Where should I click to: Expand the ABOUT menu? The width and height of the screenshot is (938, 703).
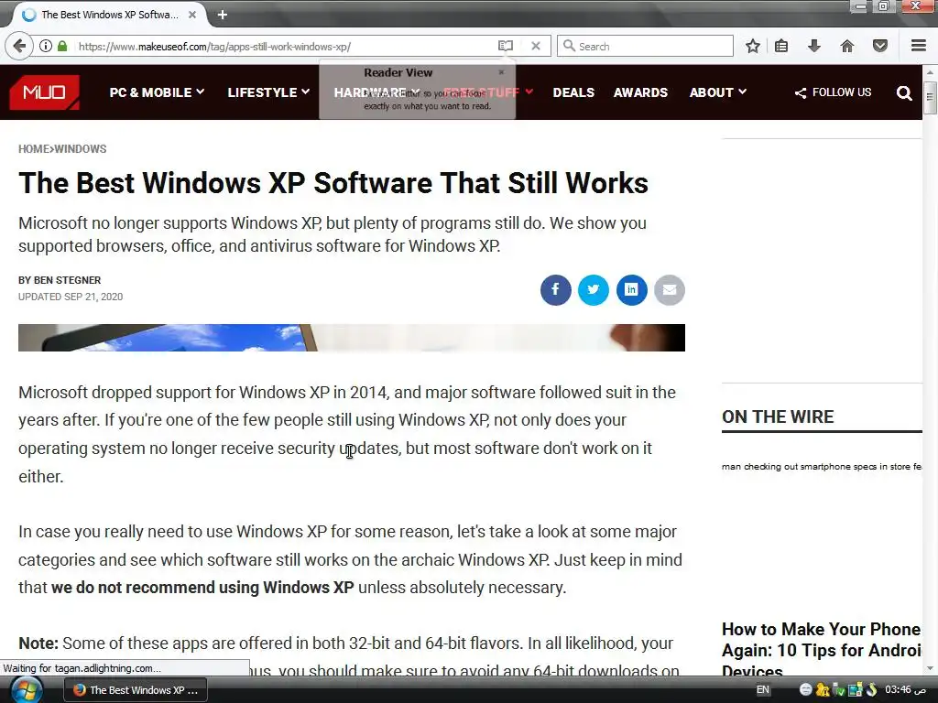718,92
